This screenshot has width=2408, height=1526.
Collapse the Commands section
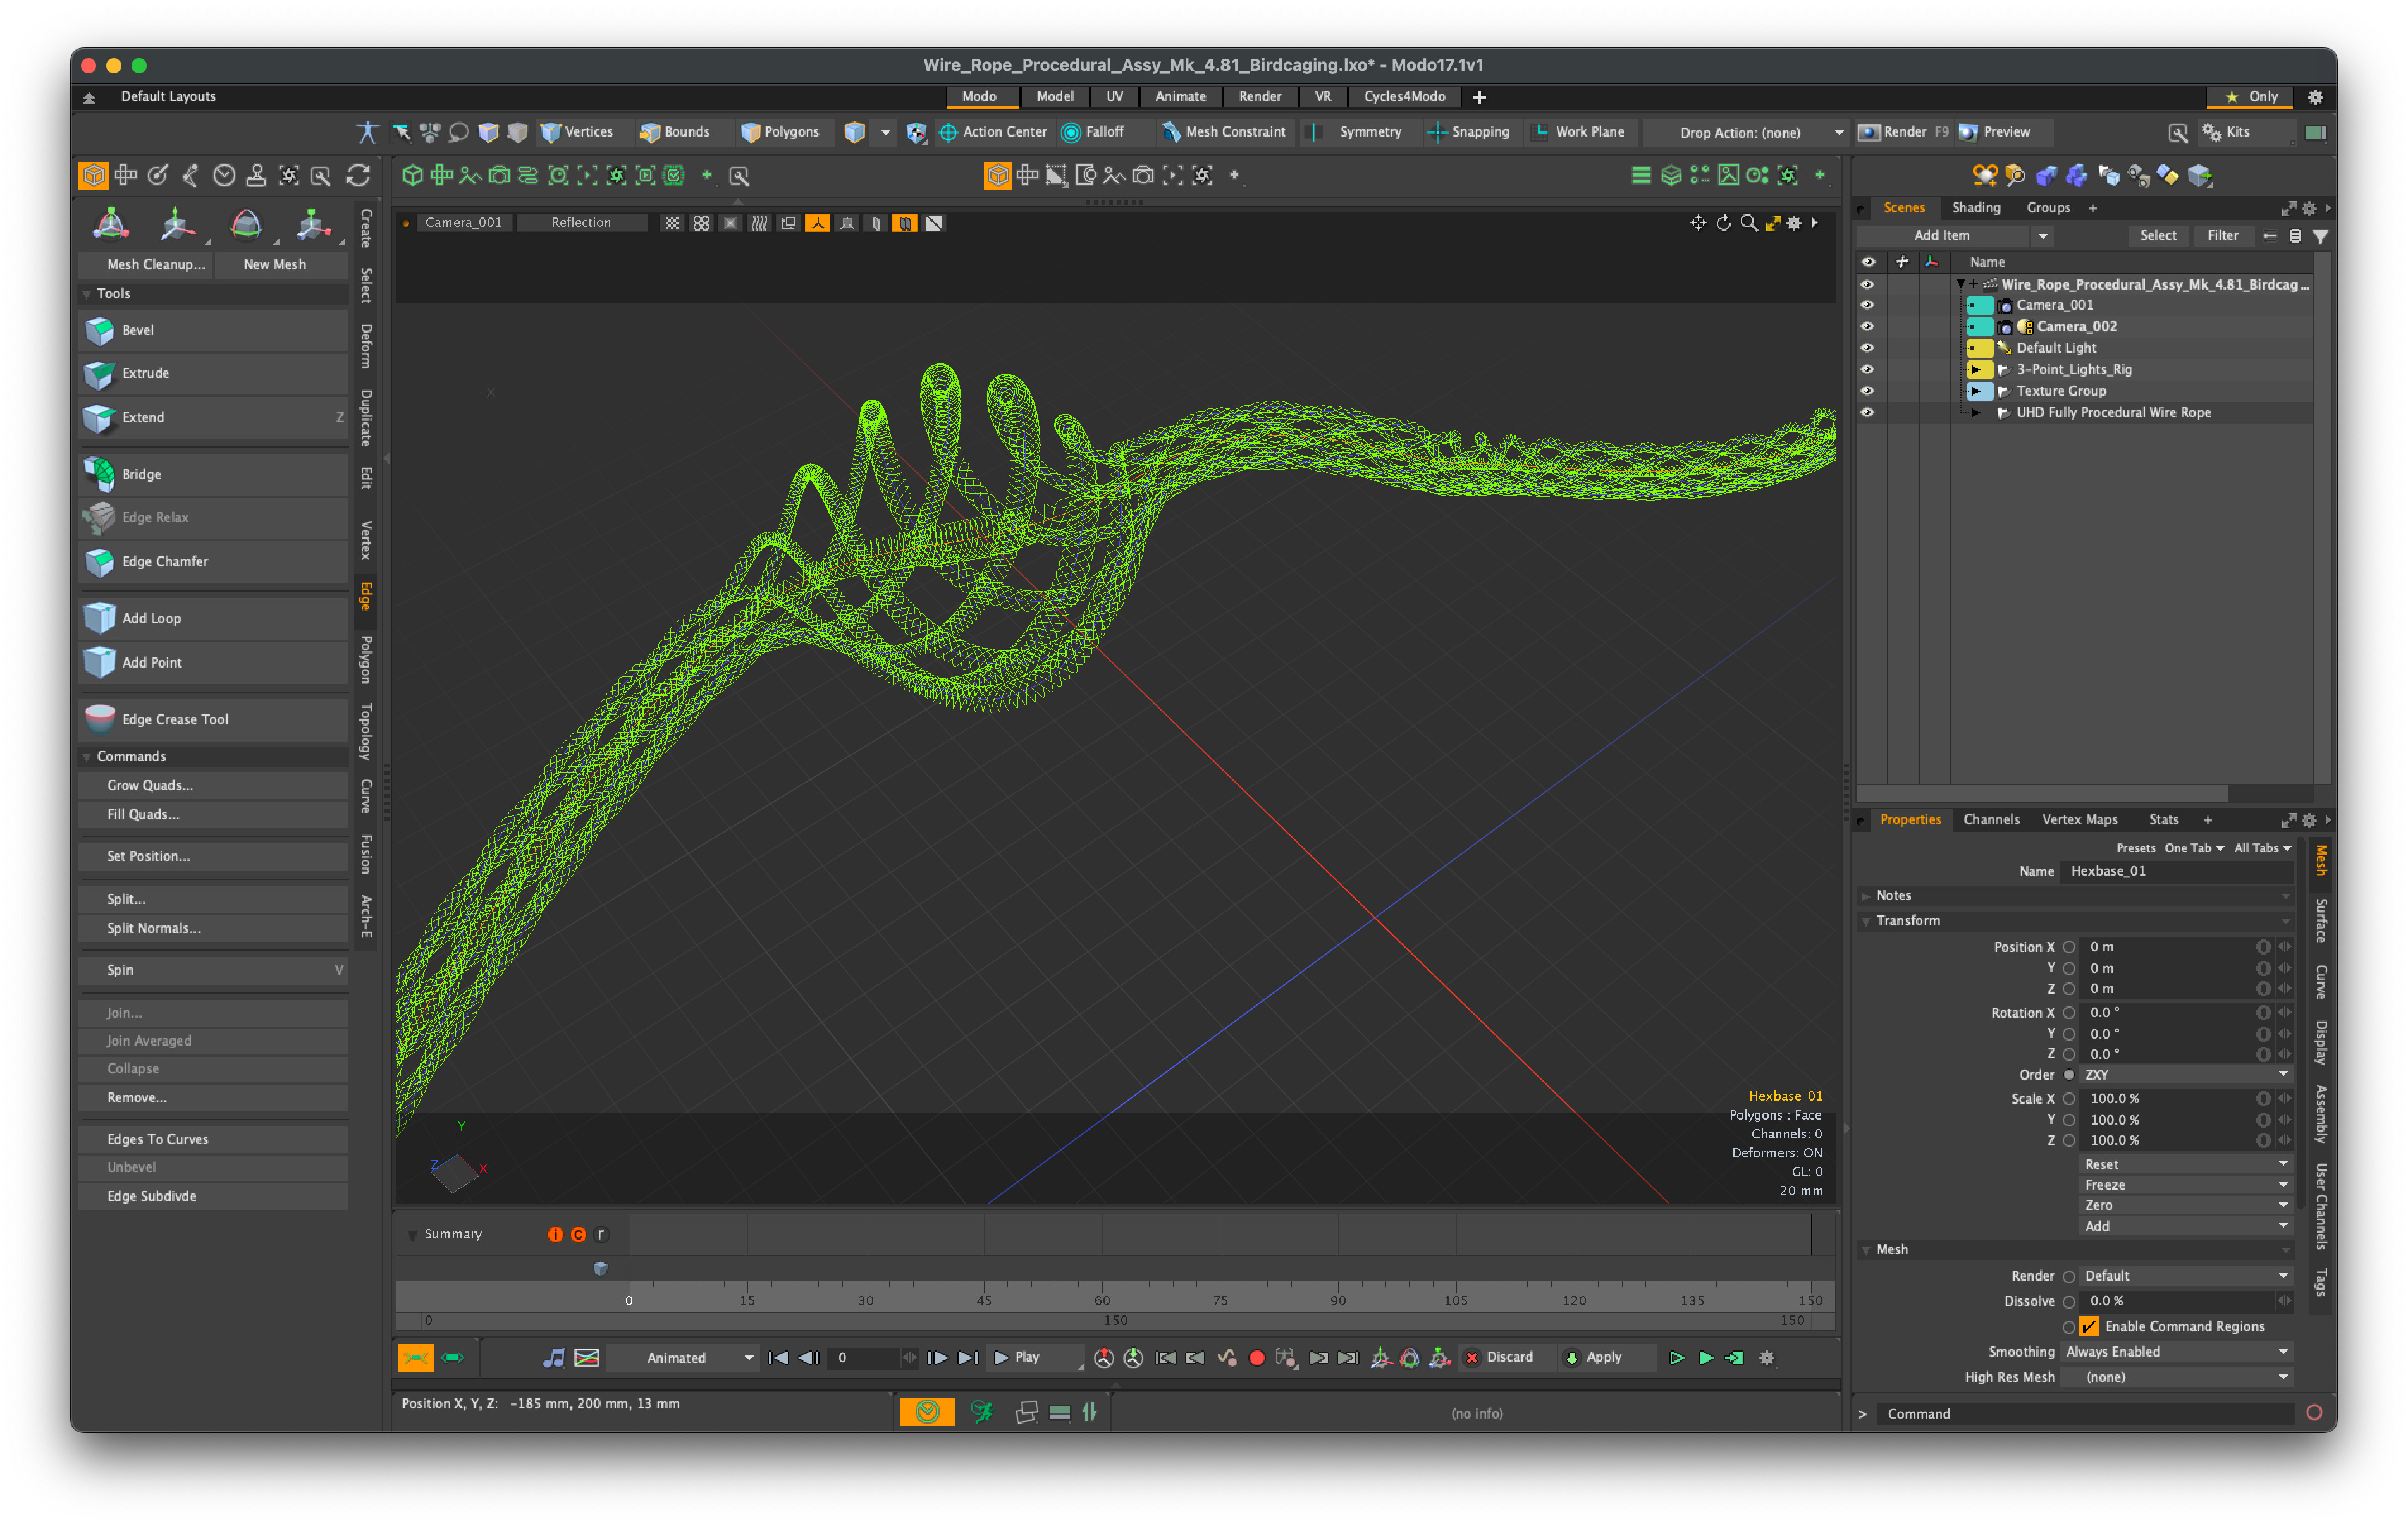(88, 757)
